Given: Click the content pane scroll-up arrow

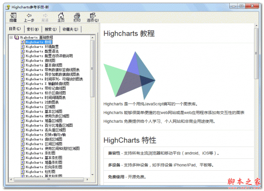Looking at the screenshot, I should [256, 26].
